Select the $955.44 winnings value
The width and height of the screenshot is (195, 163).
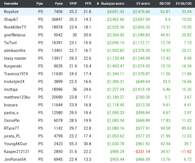pos(117,159)
